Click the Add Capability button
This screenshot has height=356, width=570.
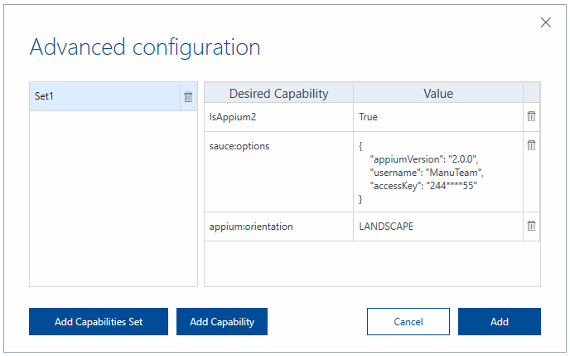tap(222, 321)
